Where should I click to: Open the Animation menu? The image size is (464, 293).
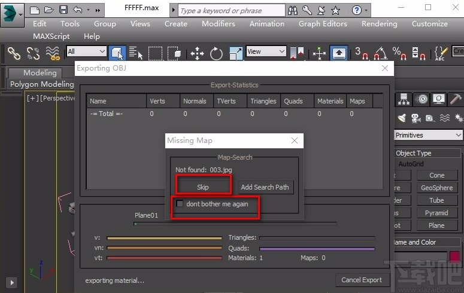(x=266, y=24)
